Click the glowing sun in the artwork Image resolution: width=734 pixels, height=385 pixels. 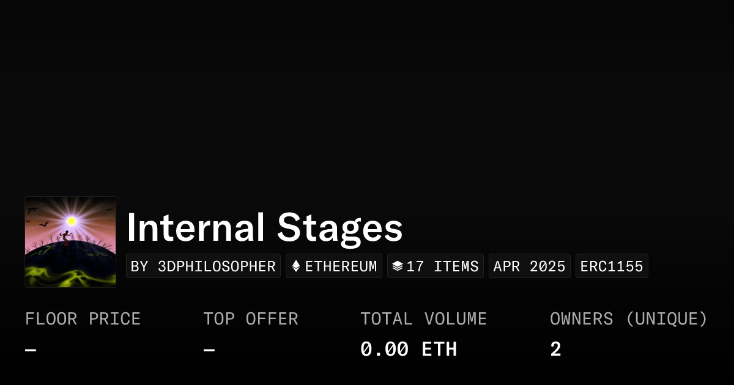tap(72, 221)
